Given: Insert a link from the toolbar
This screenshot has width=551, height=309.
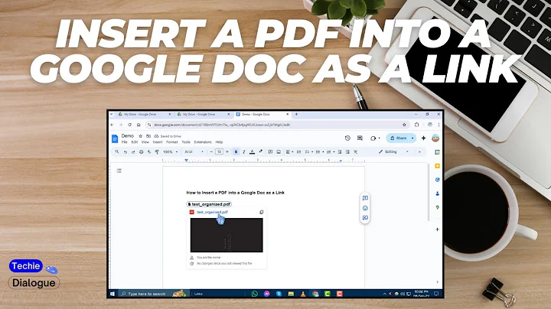Looking at the screenshot, I should [270, 151].
